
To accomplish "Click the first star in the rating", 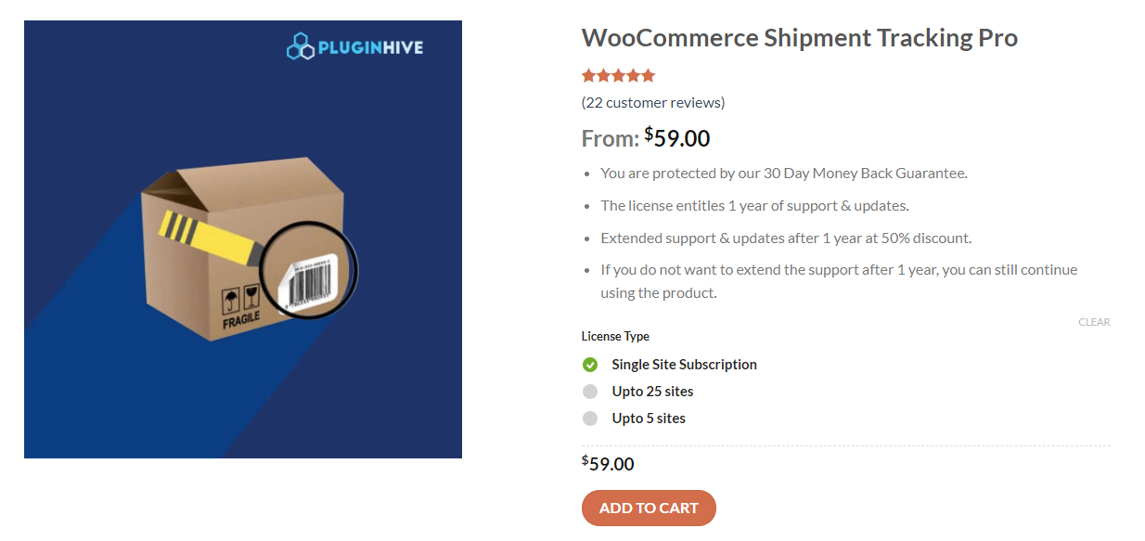I will (x=588, y=76).
